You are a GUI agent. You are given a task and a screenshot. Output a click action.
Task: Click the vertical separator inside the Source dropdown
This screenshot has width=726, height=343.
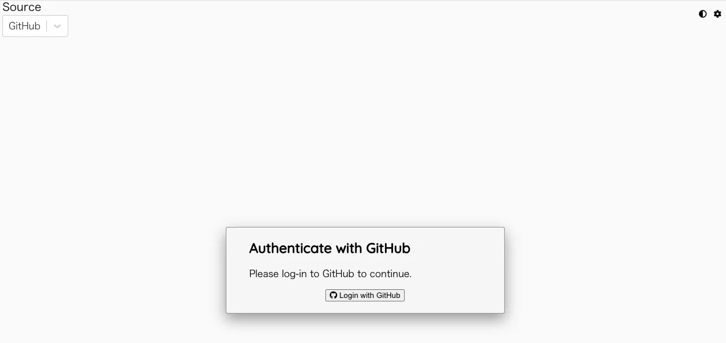47,26
